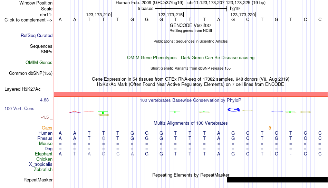Click the RepeatMasker track label

point(38,180)
